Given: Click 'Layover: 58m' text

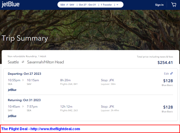Looking at the screenshot, I should (108, 84).
